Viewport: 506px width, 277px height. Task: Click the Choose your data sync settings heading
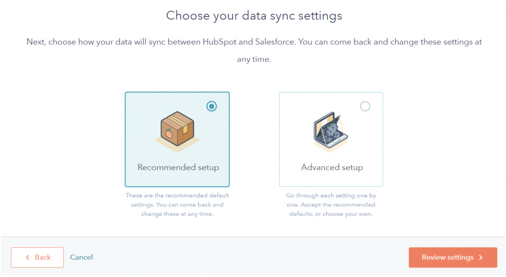coord(254,15)
